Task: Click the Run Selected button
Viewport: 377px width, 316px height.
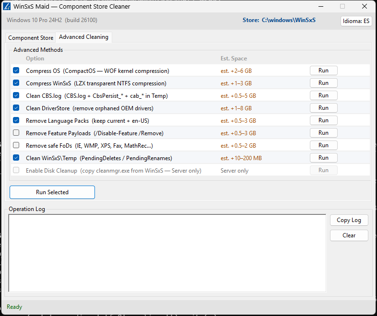Action: coord(52,192)
